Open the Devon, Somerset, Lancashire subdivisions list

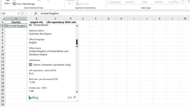53,65
